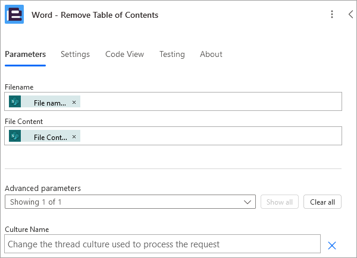Image resolution: width=357 pixels, height=258 pixels.
Task: Collapse the action panel with chevron
Action: coord(350,14)
